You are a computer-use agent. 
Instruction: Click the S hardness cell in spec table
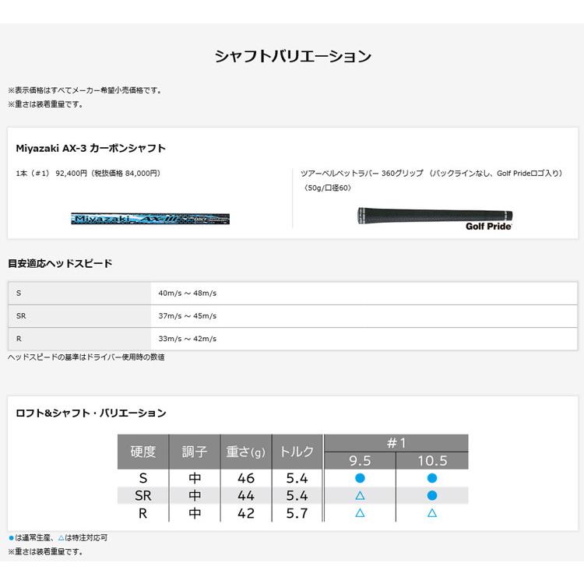pyautogui.click(x=143, y=478)
